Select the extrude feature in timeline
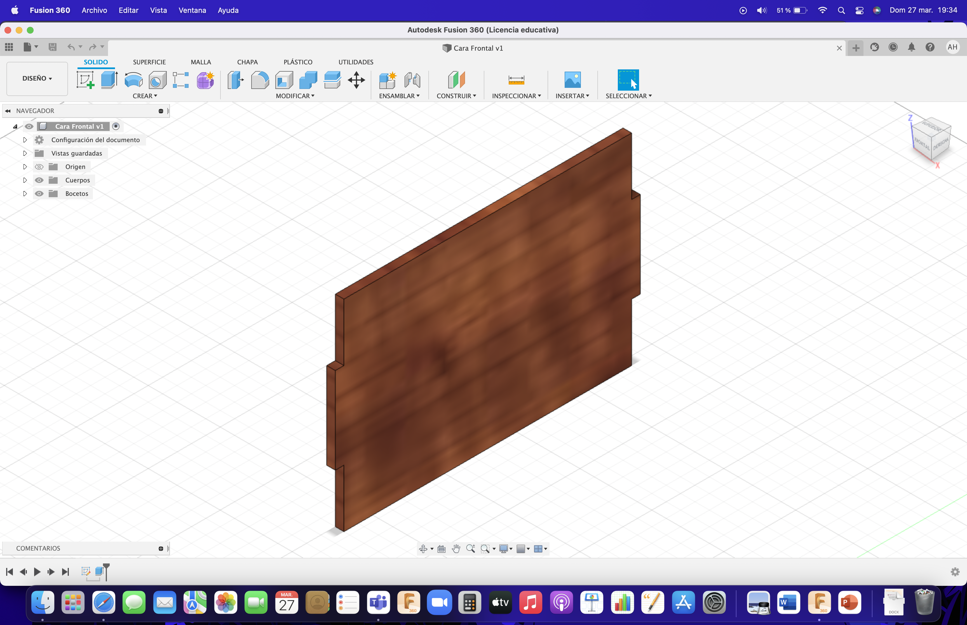The image size is (967, 625). pyautogui.click(x=99, y=572)
